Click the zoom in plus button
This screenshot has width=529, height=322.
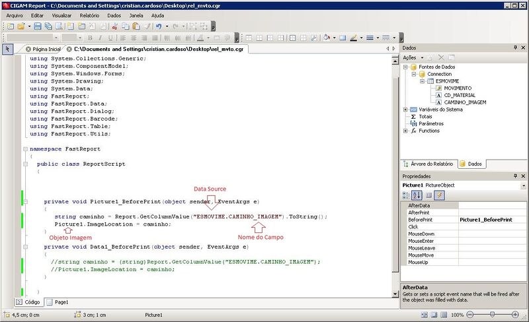(515, 315)
